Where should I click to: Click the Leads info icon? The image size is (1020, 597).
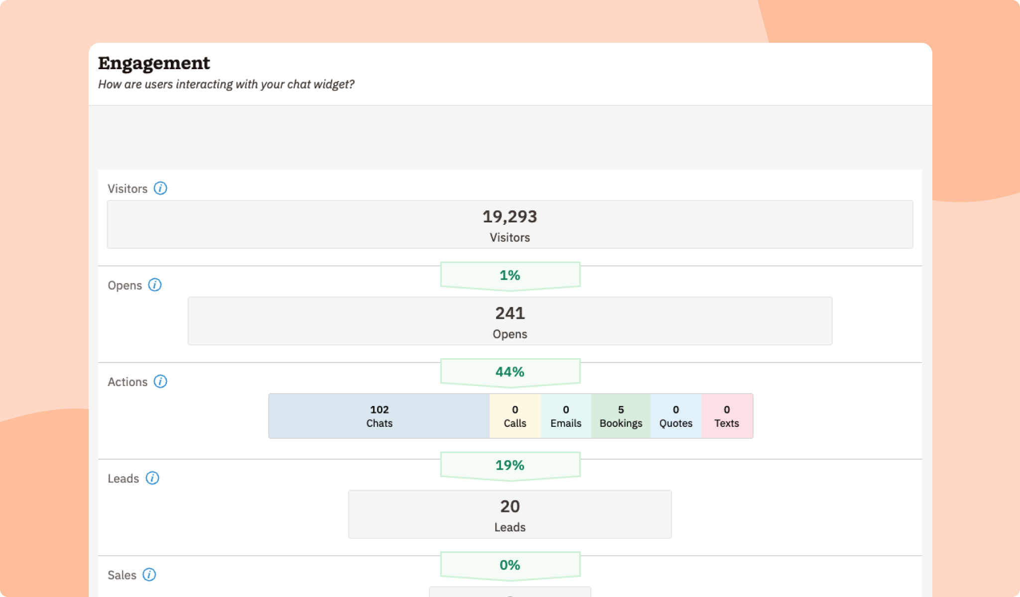(x=152, y=478)
